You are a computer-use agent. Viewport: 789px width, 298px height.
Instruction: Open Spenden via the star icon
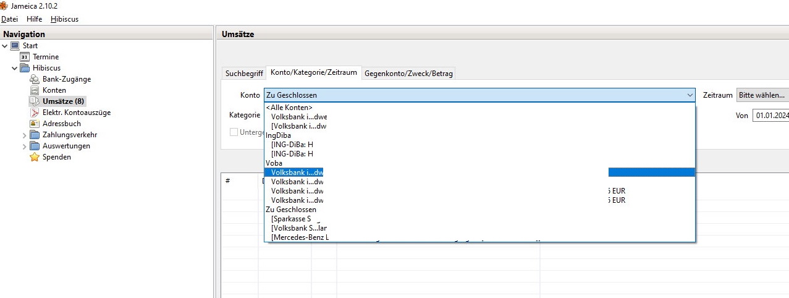click(x=35, y=157)
